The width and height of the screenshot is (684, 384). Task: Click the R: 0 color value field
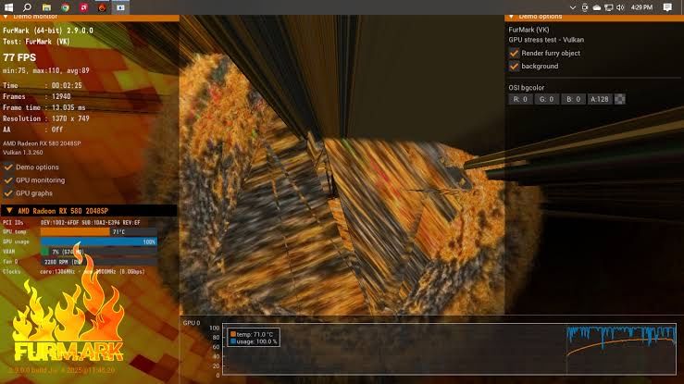point(520,99)
